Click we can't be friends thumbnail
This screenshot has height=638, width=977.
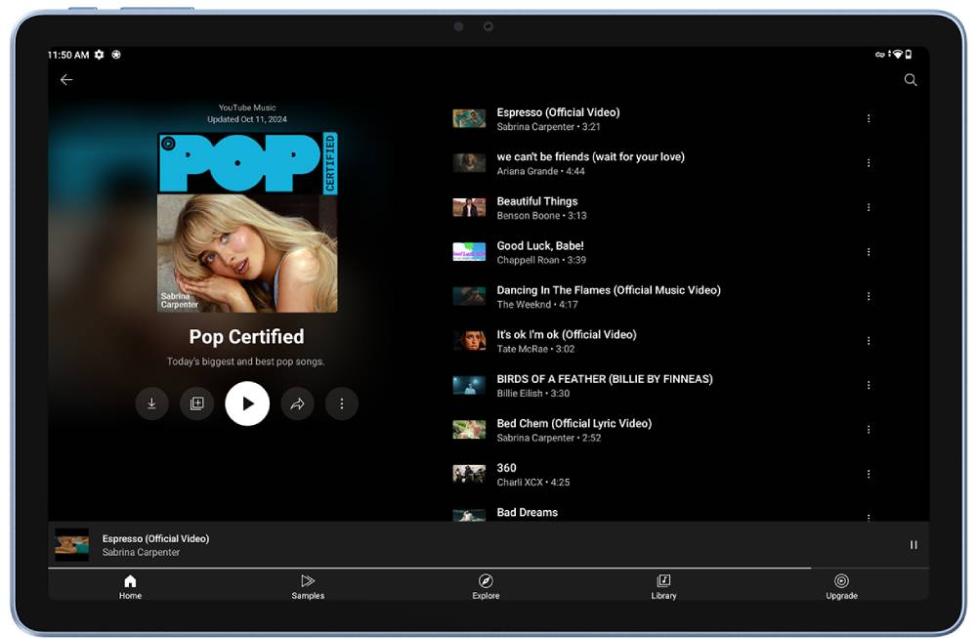click(x=469, y=162)
